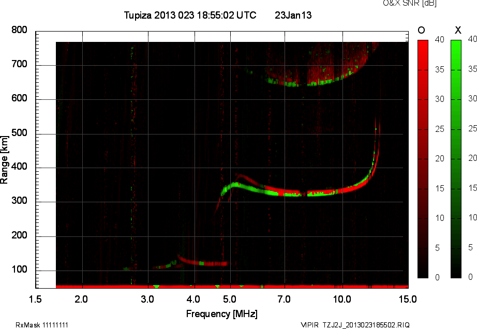Click the plot title 'Tupiza 2013 023 18:55:02 UTC'
This screenshot has height=329, width=477.
(190, 15)
